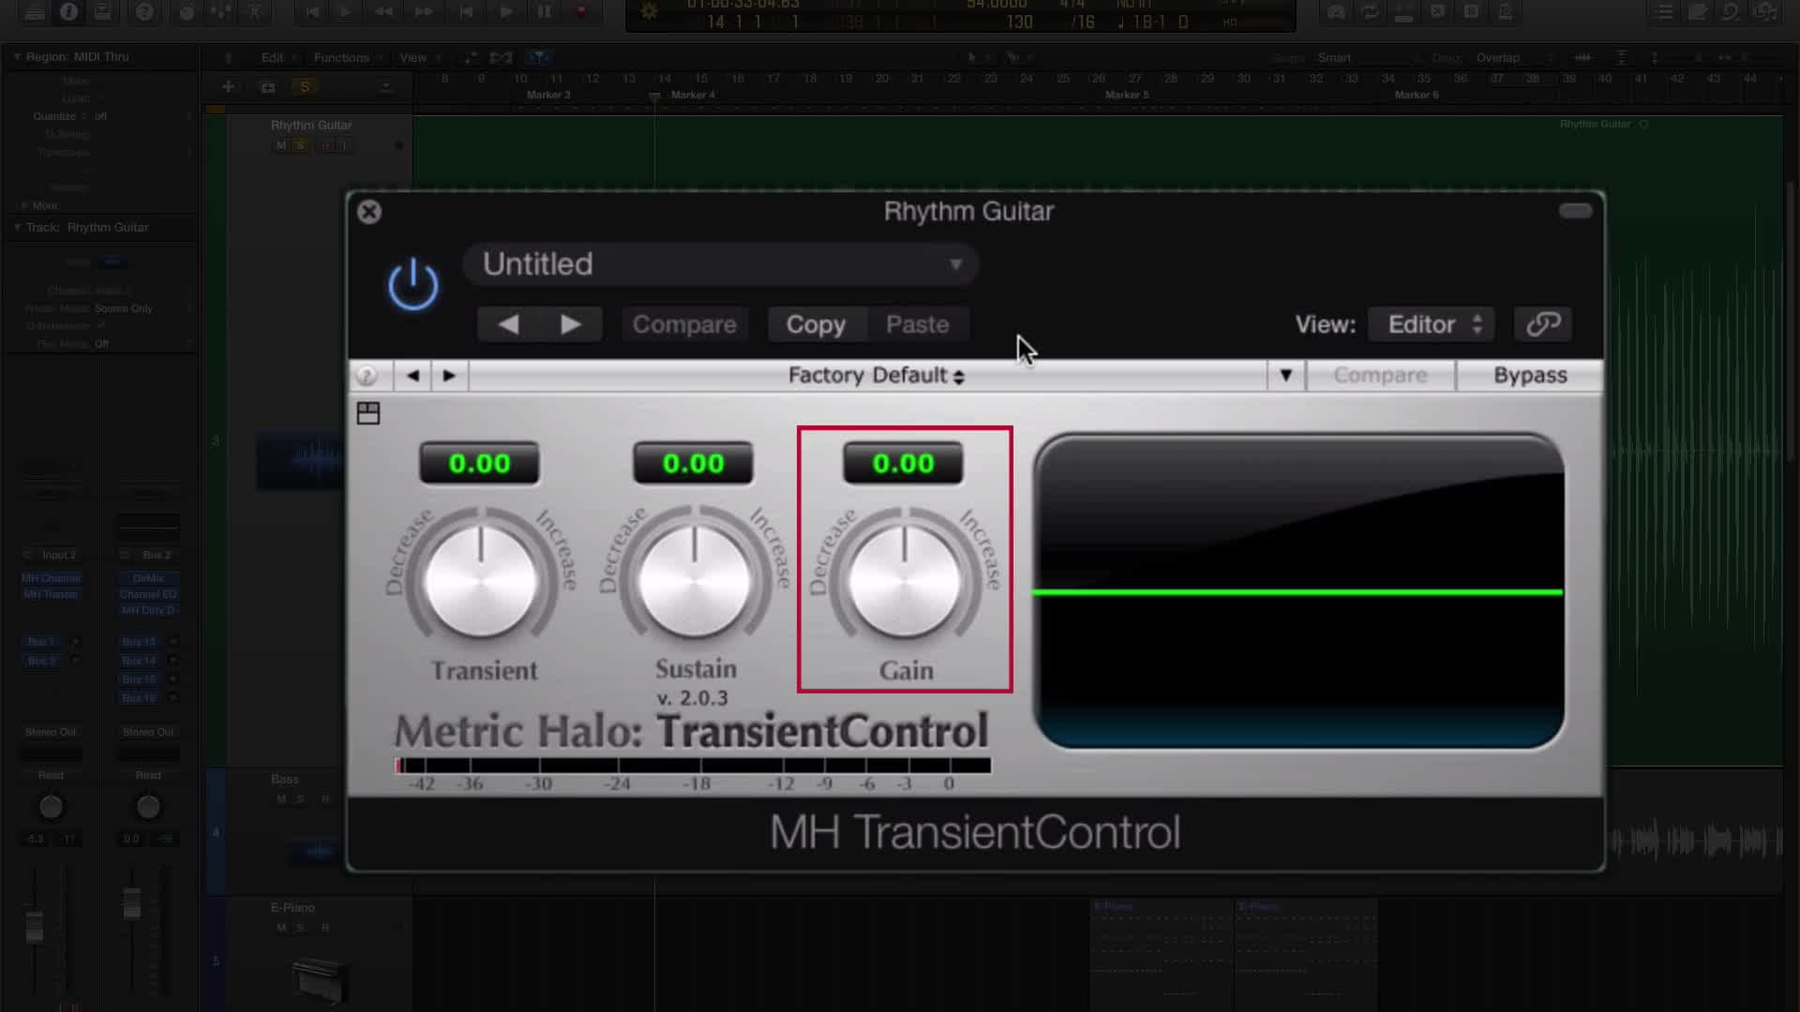Image resolution: width=1800 pixels, height=1012 pixels.
Task: Click the Transient value field 0.00
Action: [x=479, y=464]
